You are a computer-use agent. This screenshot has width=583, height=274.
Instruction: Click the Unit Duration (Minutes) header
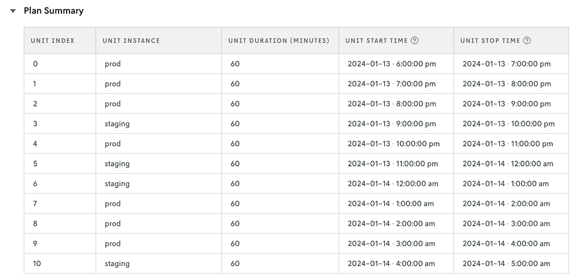pos(278,40)
